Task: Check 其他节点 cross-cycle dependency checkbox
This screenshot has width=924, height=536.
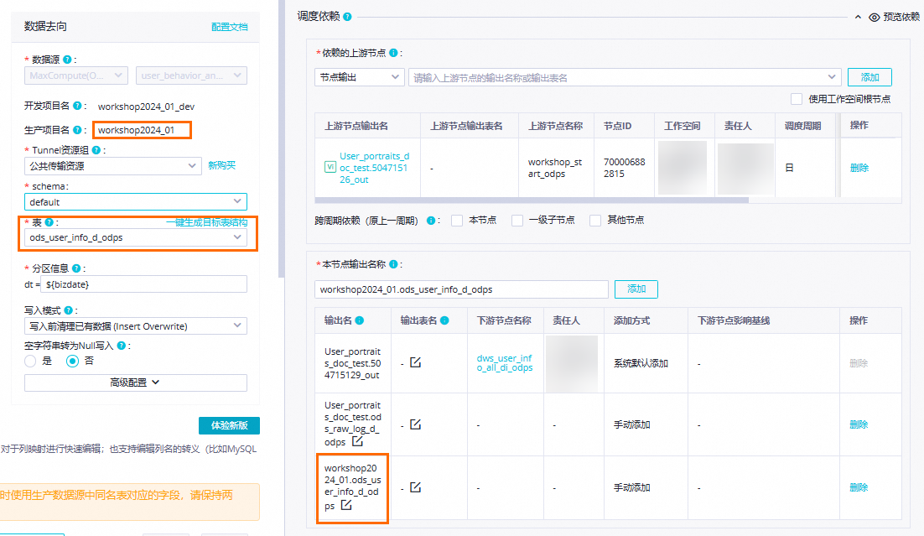Action: (595, 221)
